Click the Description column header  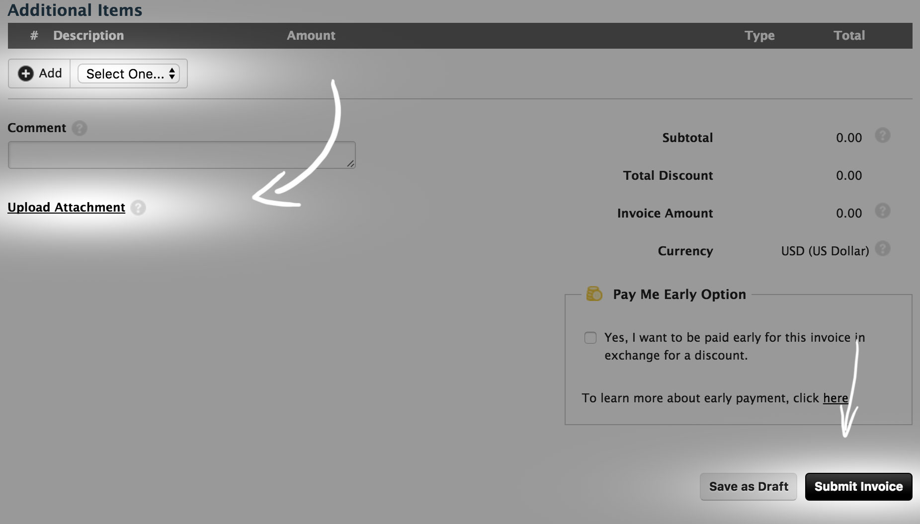(88, 36)
